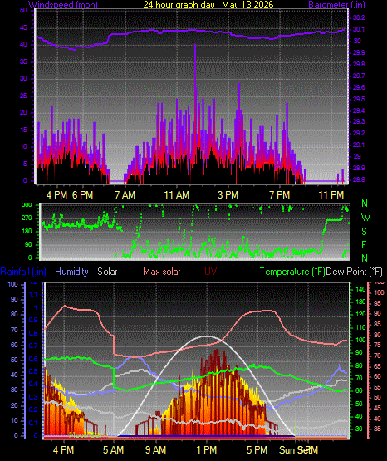Click the 'Windspeed (mph)' axis title
The image size is (387, 461).
point(63,5)
